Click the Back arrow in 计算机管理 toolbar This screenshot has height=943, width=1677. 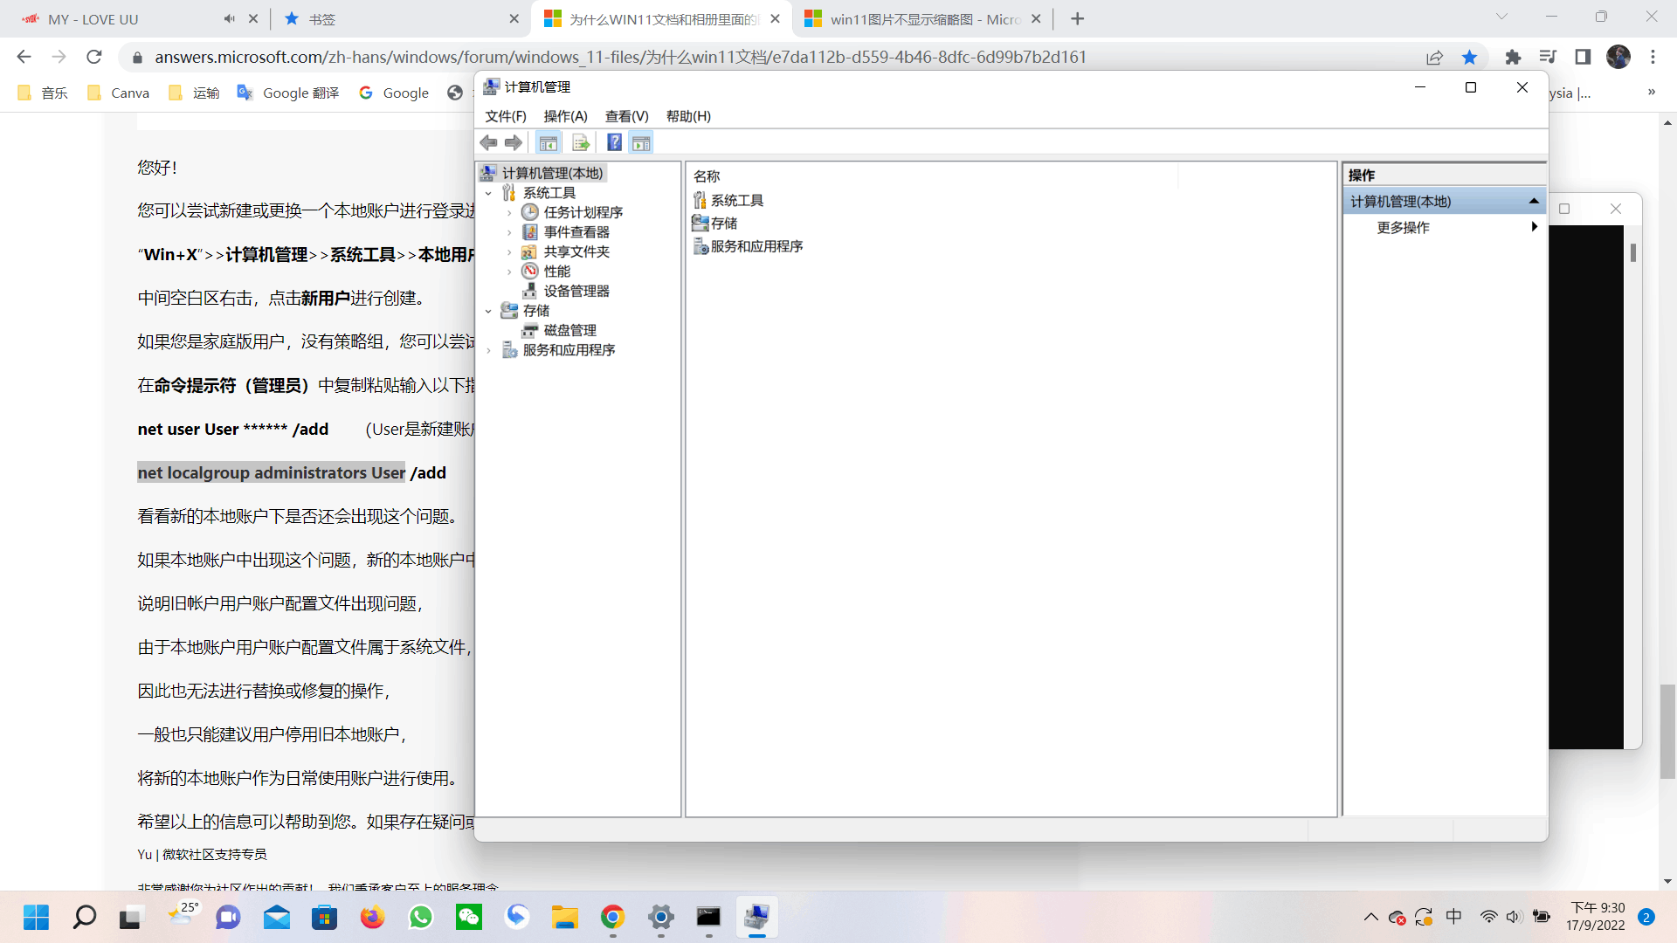pos(488,143)
